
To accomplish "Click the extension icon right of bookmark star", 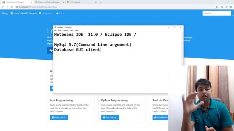I will tap(222, 7).
